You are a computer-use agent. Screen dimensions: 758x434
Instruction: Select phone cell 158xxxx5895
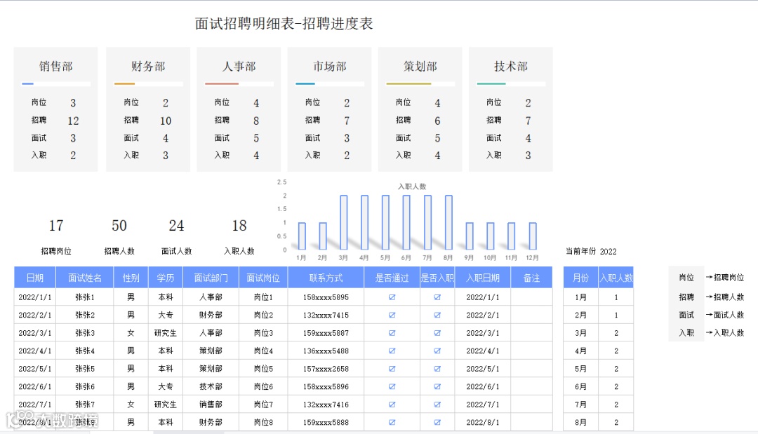[326, 297]
